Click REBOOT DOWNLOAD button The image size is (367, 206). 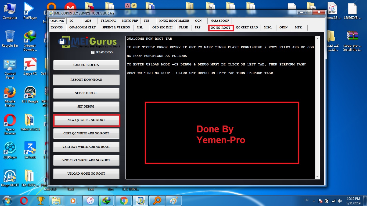(86, 80)
